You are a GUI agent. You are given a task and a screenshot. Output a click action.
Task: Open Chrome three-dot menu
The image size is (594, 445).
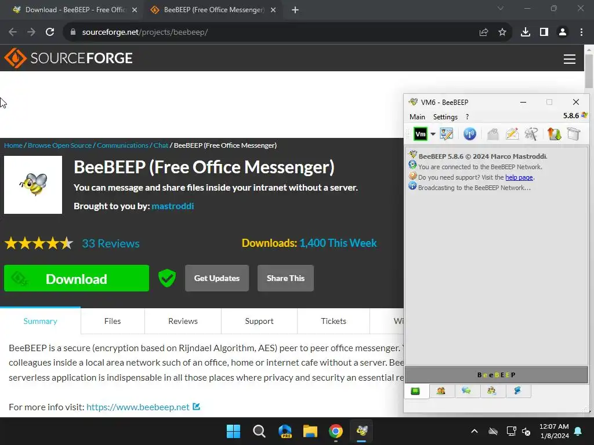[x=581, y=32]
